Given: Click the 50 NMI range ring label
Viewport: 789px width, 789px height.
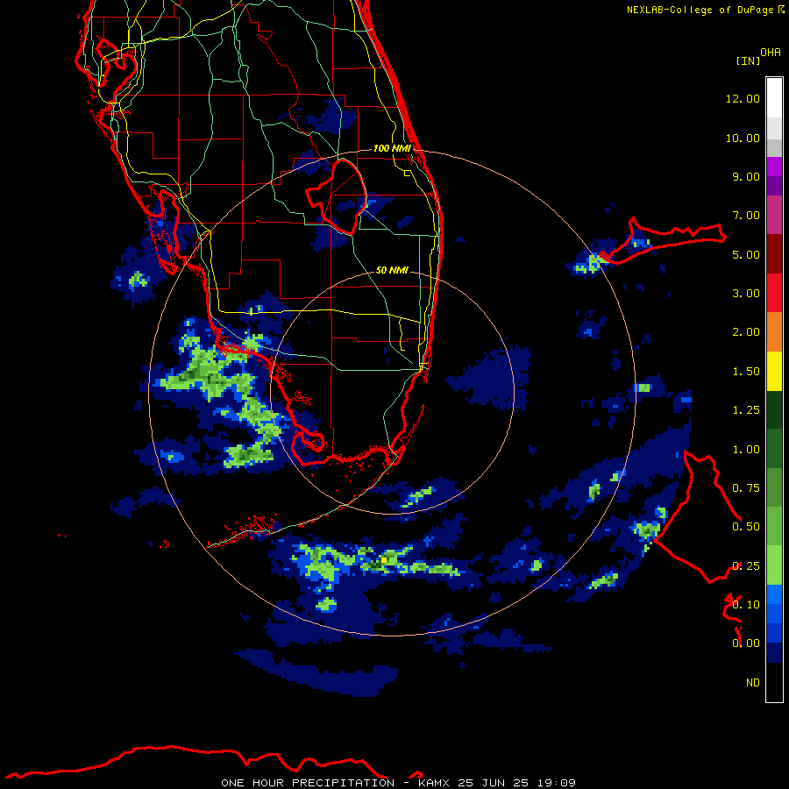Looking at the screenshot, I should click(x=392, y=270).
